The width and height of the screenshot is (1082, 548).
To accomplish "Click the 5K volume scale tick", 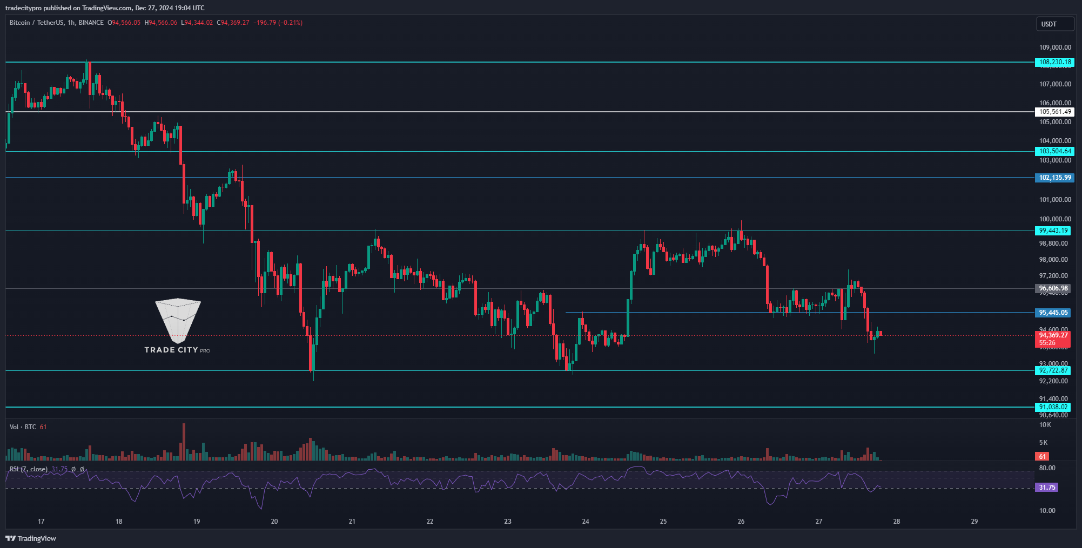I will coord(1044,443).
